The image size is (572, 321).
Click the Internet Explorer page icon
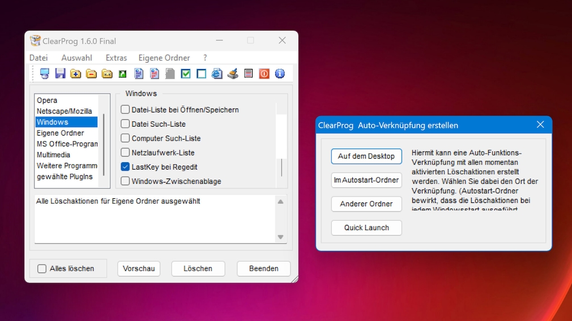[x=217, y=73]
